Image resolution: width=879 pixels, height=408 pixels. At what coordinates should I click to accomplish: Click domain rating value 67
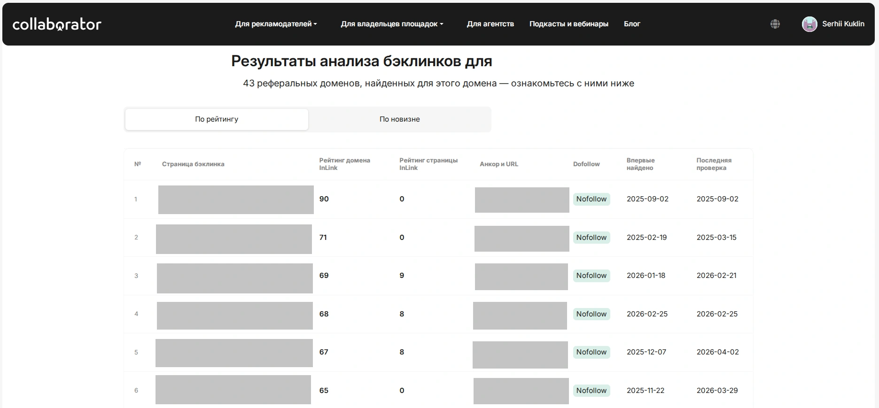(324, 352)
